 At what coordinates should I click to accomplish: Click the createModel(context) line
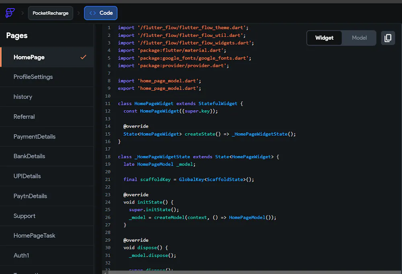coord(203,217)
